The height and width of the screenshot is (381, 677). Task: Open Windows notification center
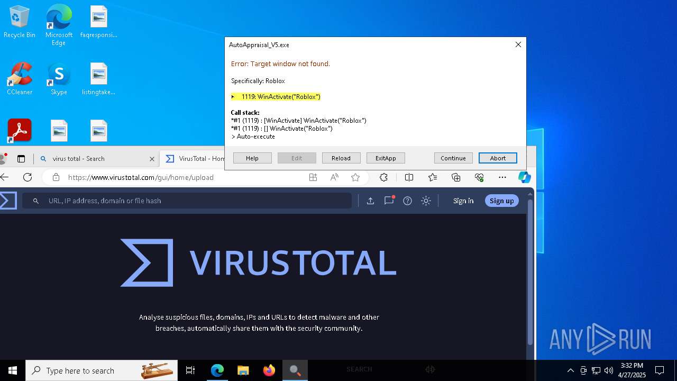(x=660, y=370)
